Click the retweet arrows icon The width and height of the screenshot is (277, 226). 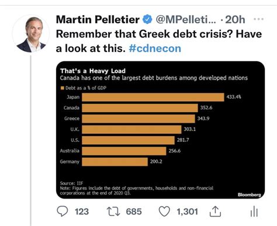(113, 211)
